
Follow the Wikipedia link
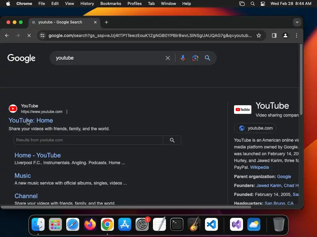[259, 167]
